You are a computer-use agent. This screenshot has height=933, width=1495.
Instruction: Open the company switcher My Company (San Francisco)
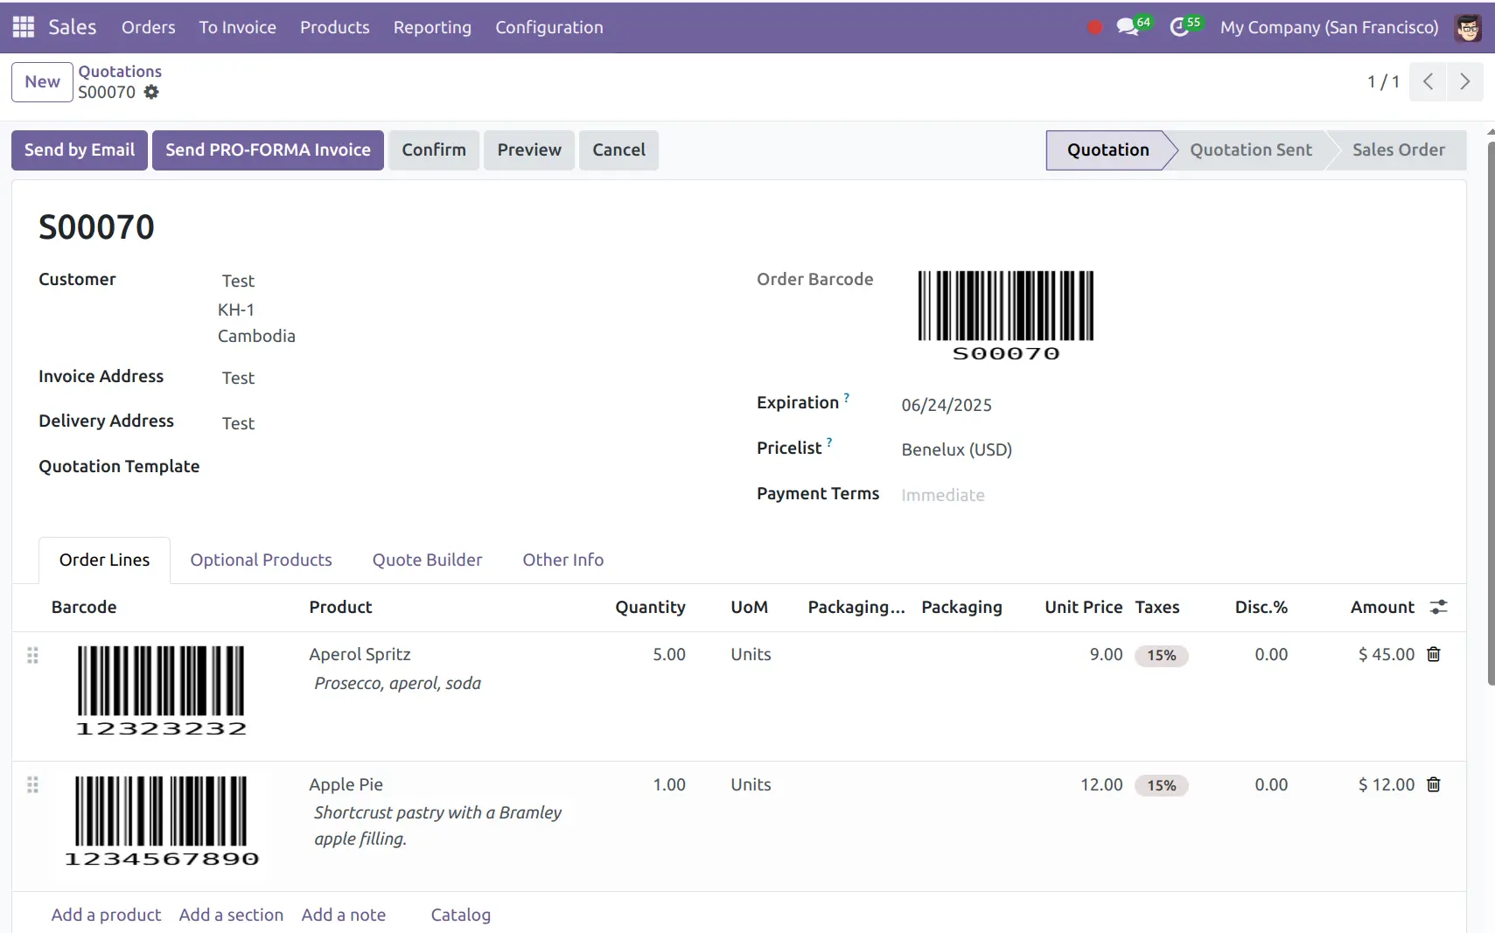click(1329, 27)
